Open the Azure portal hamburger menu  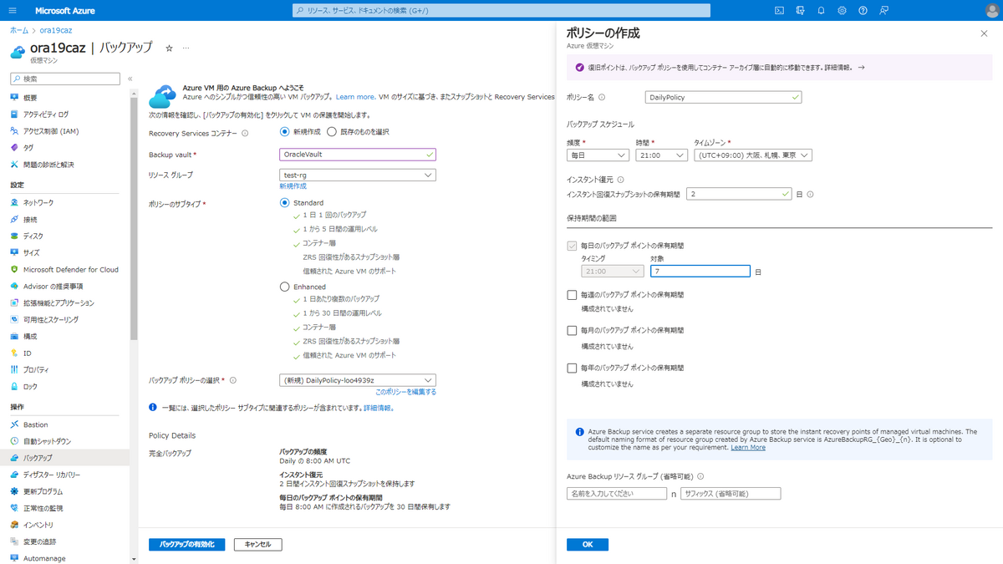click(13, 11)
